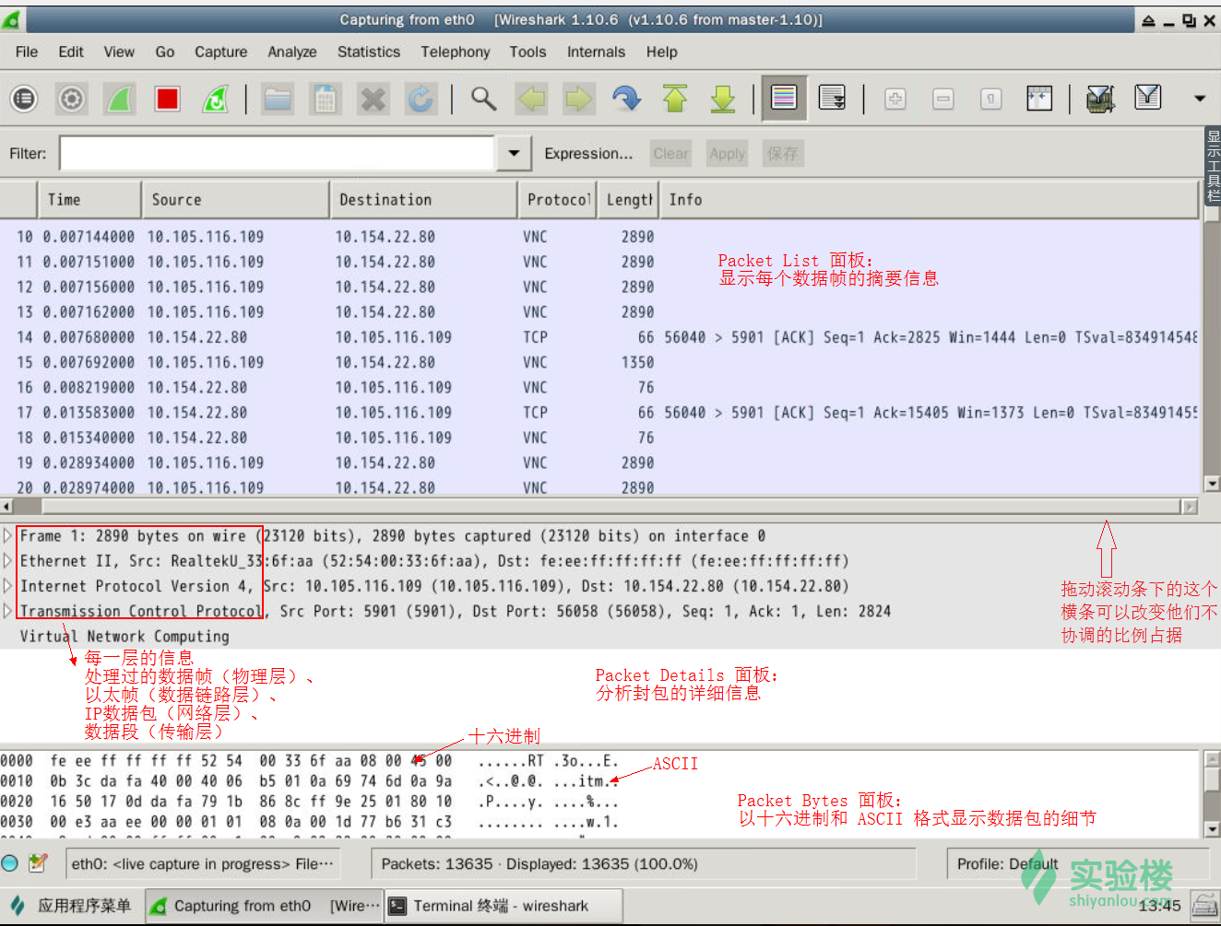Jump to the first packet icon
Screen dimensions: 1221x926
(675, 99)
